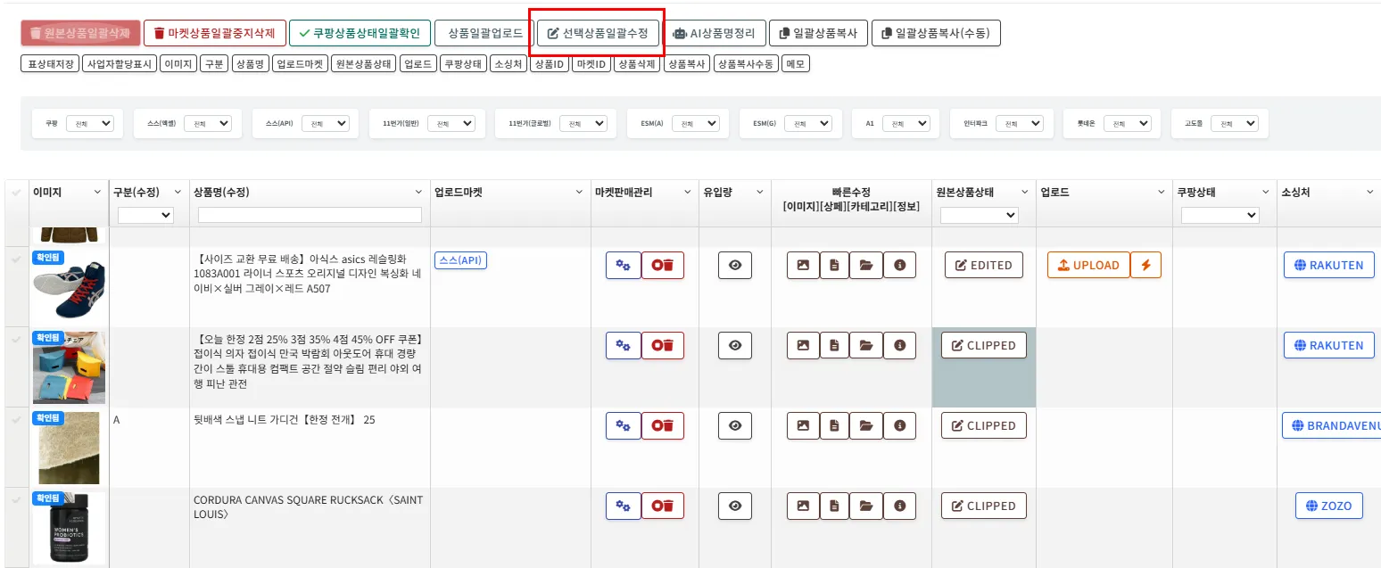Open the 원본상품상태 column filter select

pyautogui.click(x=979, y=215)
